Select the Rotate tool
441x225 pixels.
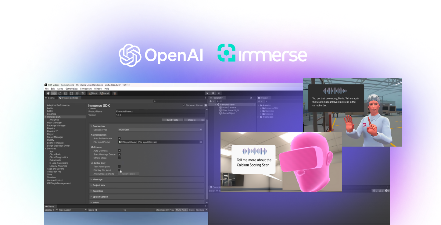(x=60, y=93)
